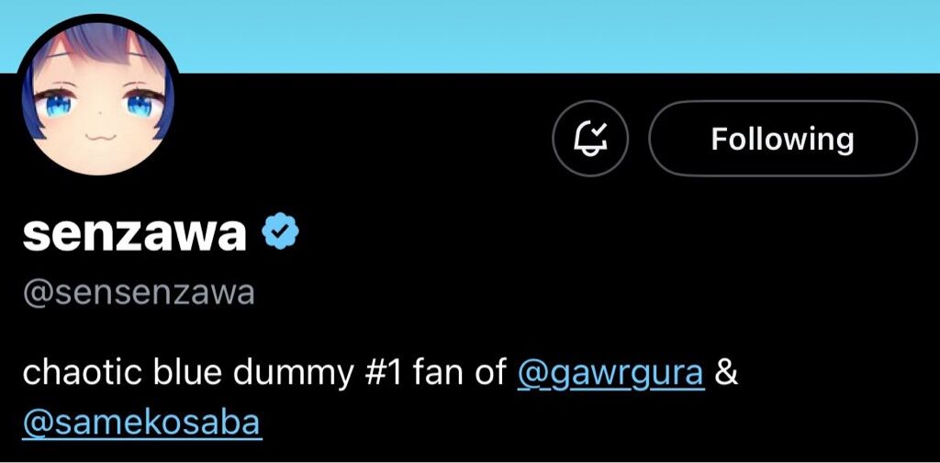Viewport: 940px width, 463px height.
Task: Visit samekosaba's account from the bio mention
Action: [x=141, y=423]
